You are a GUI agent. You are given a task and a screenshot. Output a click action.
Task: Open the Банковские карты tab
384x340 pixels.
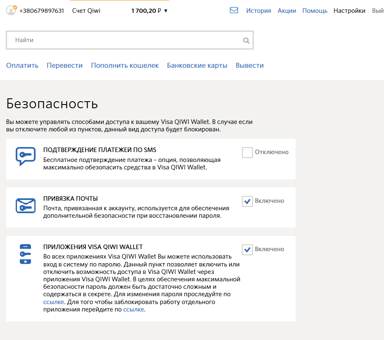(197, 65)
